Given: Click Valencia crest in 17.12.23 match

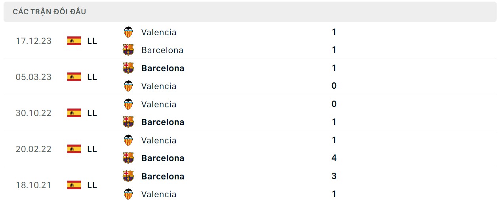Looking at the screenshot, I should (128, 32).
